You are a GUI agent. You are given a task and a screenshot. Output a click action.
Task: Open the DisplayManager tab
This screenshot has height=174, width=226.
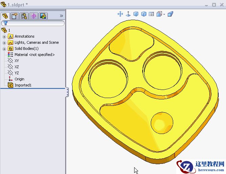click(43, 16)
